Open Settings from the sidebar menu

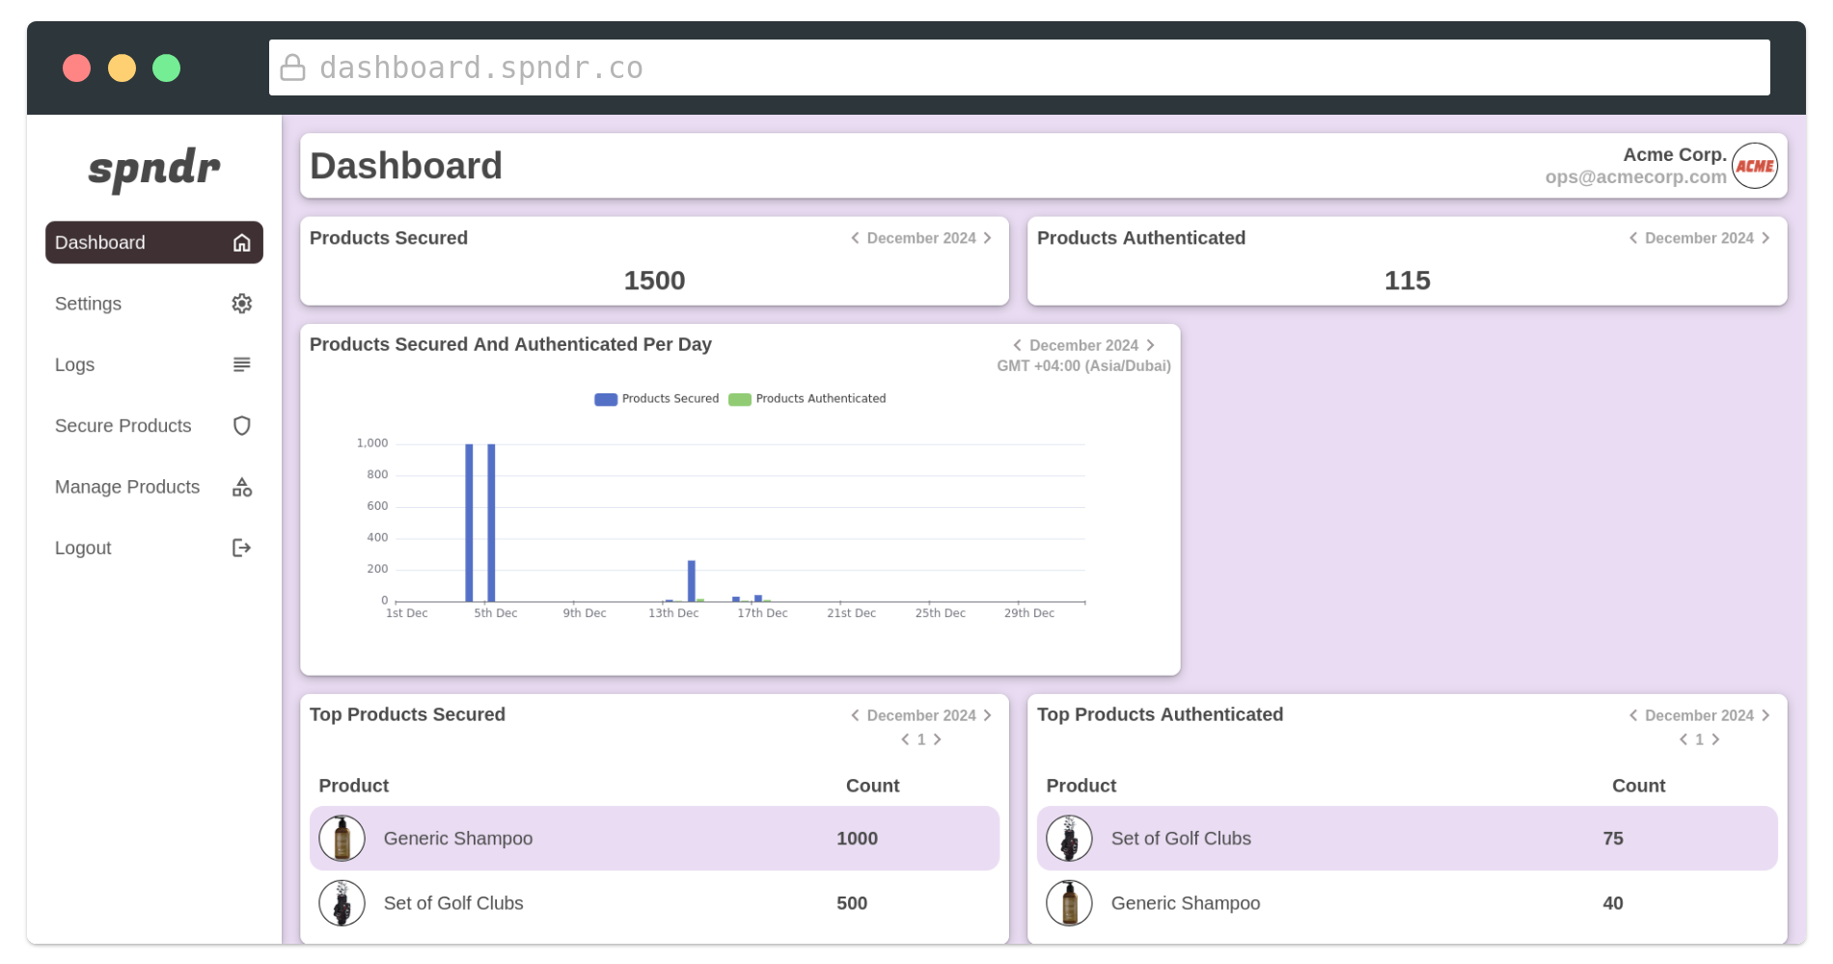(x=89, y=304)
